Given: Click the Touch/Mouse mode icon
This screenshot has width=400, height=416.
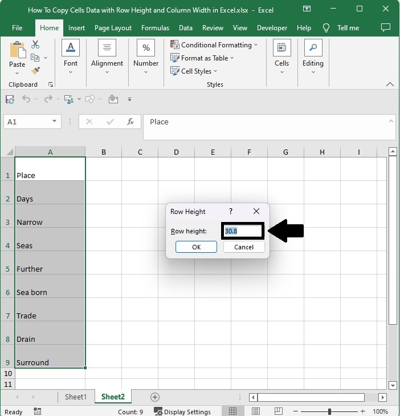Looking at the screenshot, I should point(113,99).
